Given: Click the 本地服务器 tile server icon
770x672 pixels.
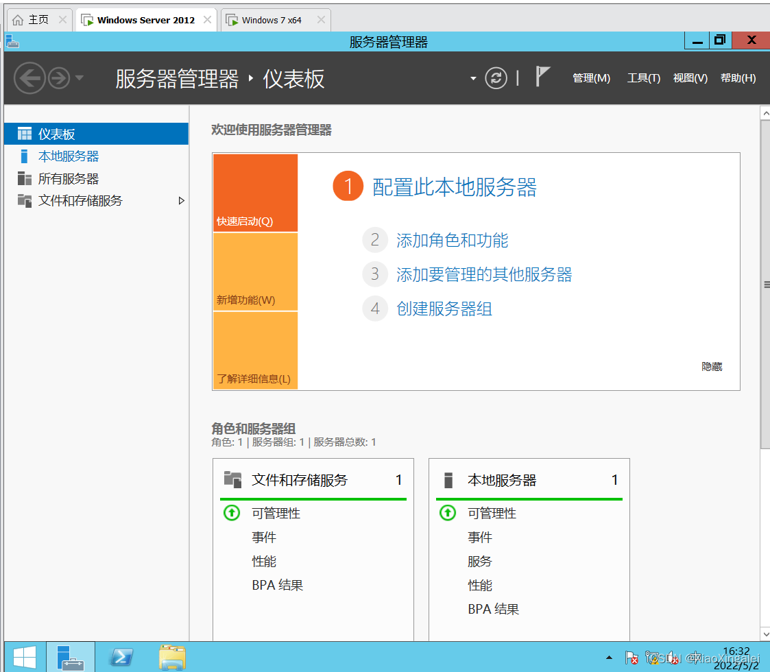Looking at the screenshot, I should 448,480.
